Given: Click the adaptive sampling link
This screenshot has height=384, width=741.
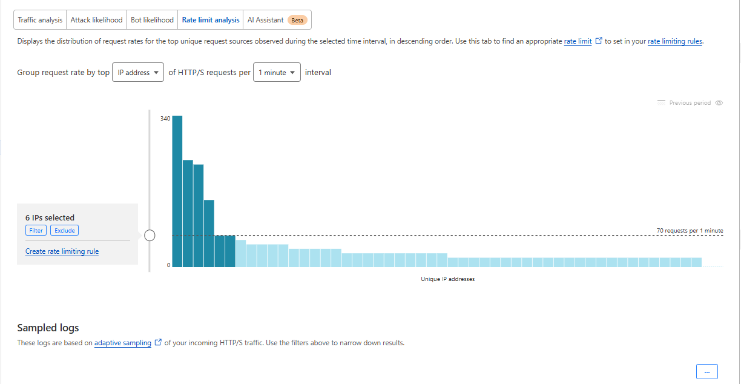Looking at the screenshot, I should [x=123, y=343].
